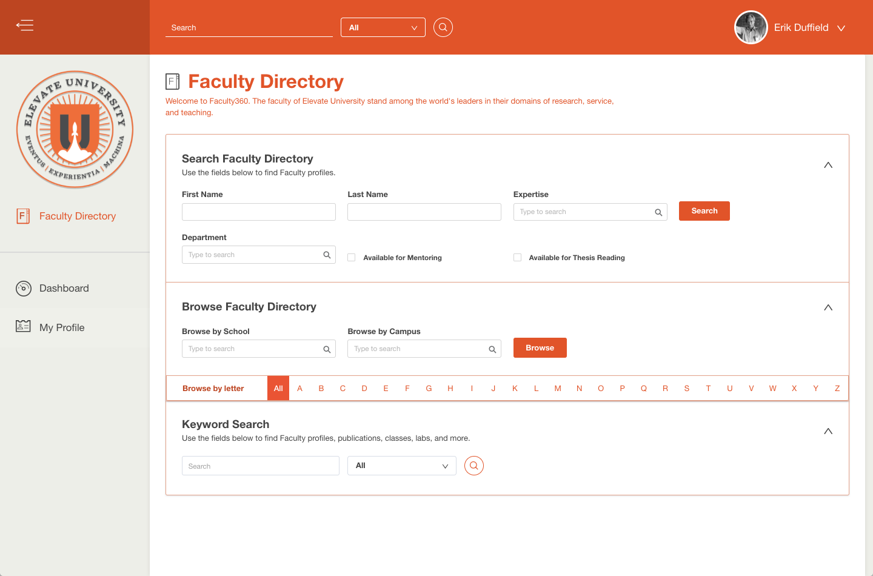Open the Keyword Search All dropdown
This screenshot has width=873, height=576.
401,466
